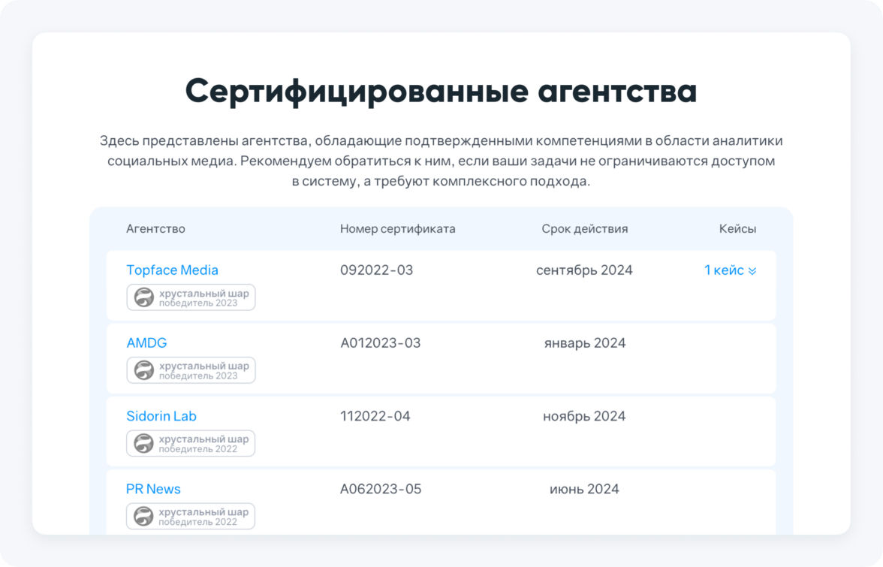Click the crystal ball award icon under Sidorin Lab
Viewport: 883px width, 567px height.
[143, 443]
